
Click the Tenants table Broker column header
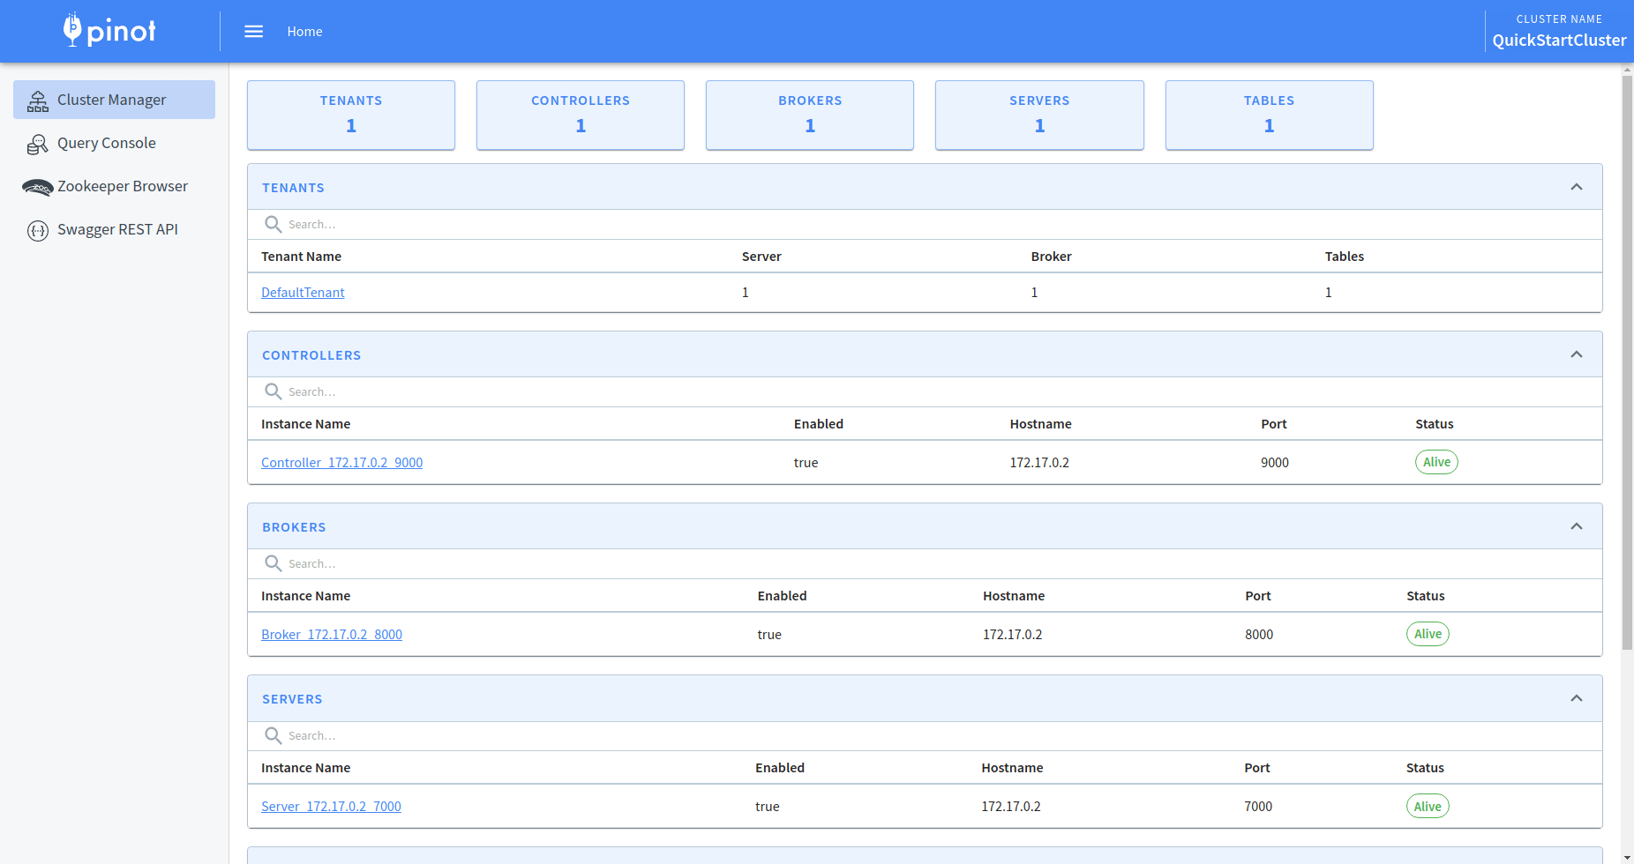click(1051, 257)
